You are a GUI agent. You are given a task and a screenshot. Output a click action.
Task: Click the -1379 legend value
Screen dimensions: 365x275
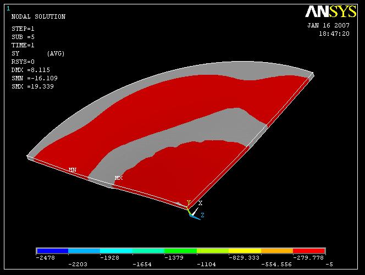[x=174, y=258]
